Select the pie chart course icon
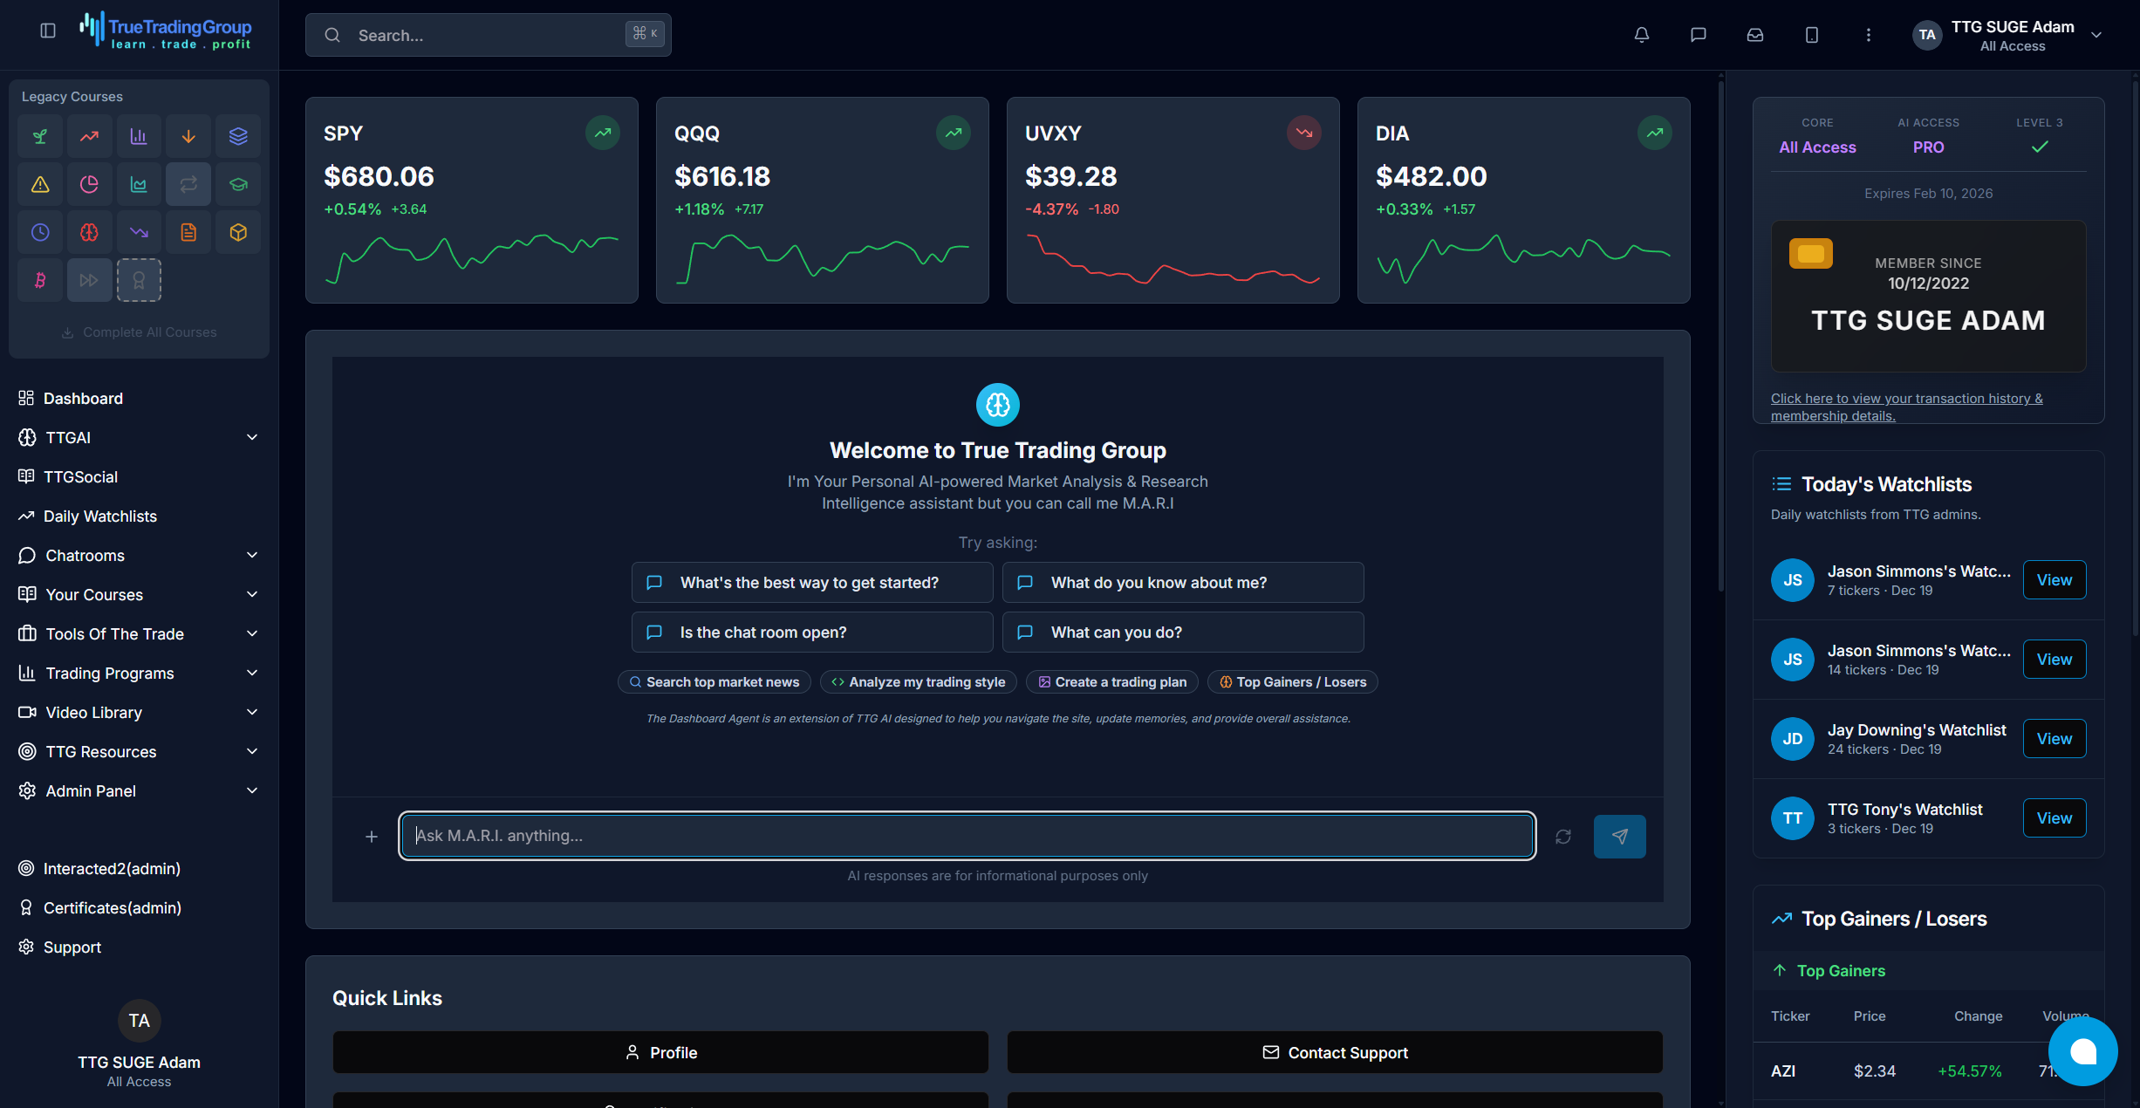 pyautogui.click(x=89, y=184)
